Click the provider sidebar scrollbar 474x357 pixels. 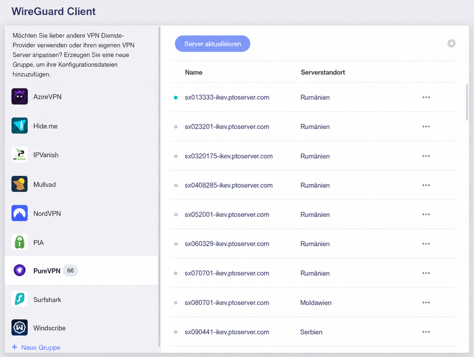[x=159, y=186]
